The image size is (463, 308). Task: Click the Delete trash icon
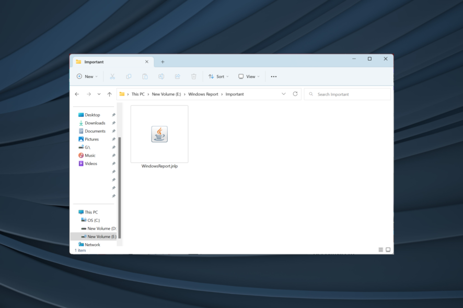point(193,76)
